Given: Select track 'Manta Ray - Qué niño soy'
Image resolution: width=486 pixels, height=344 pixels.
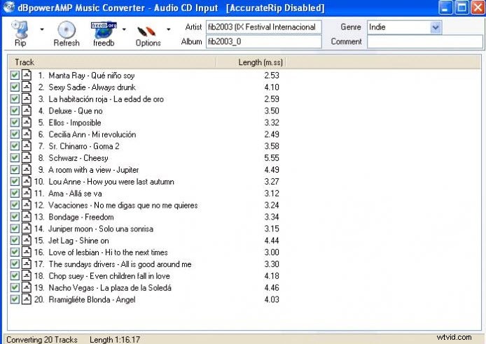Looking at the screenshot, I should pos(92,76).
